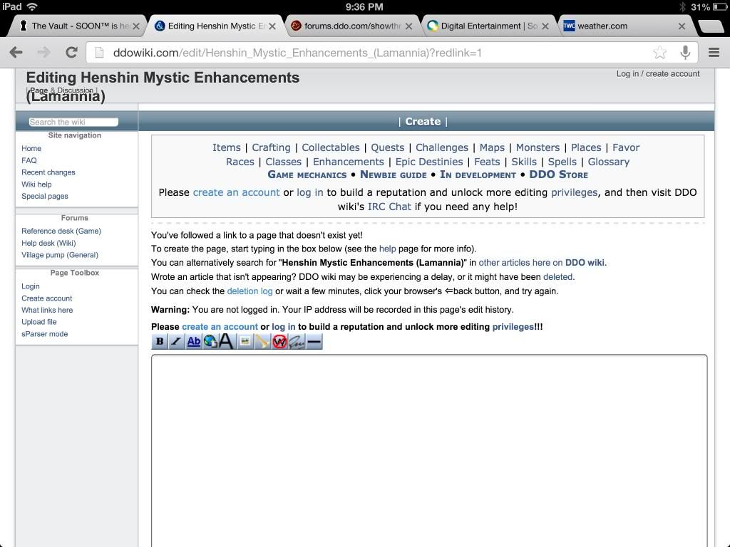The image size is (730, 547).
Task: Apply bold text formatting in editor toolbar
Action: coord(159,342)
